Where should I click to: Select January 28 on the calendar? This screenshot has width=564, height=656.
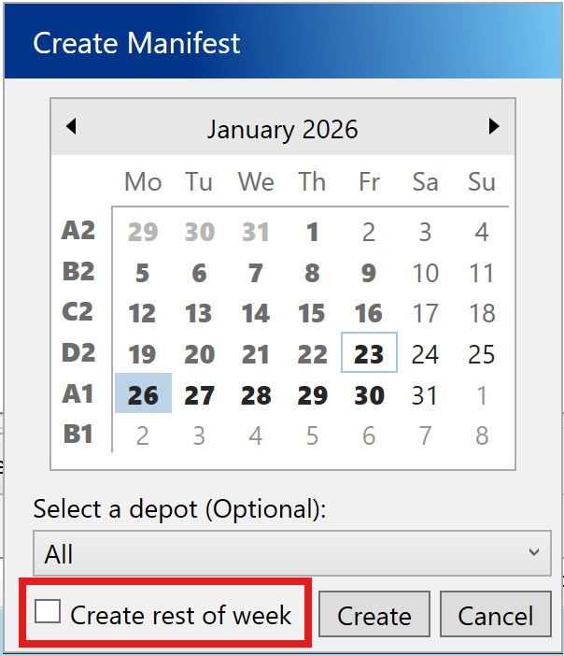256,395
